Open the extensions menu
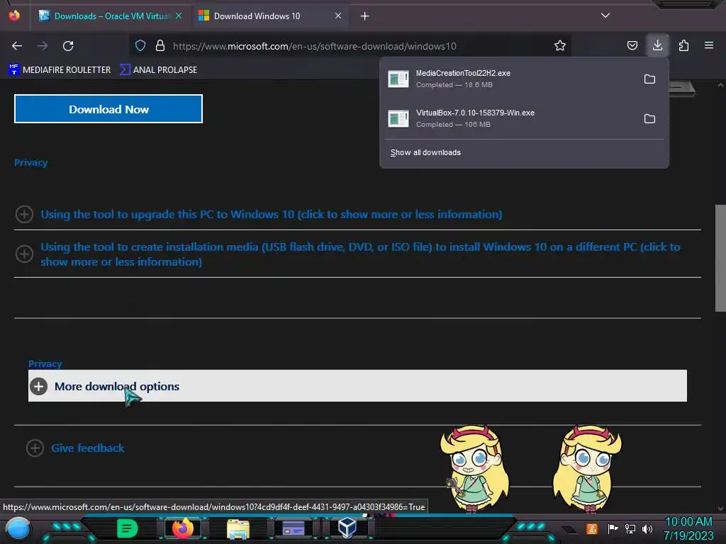This screenshot has height=544, width=726. tap(683, 46)
